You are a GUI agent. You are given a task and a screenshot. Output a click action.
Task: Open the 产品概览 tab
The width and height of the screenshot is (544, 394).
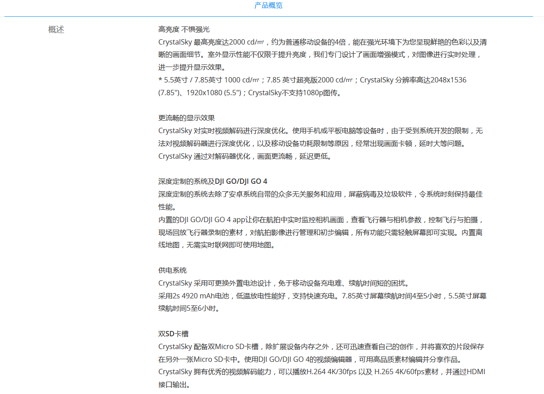(269, 5)
